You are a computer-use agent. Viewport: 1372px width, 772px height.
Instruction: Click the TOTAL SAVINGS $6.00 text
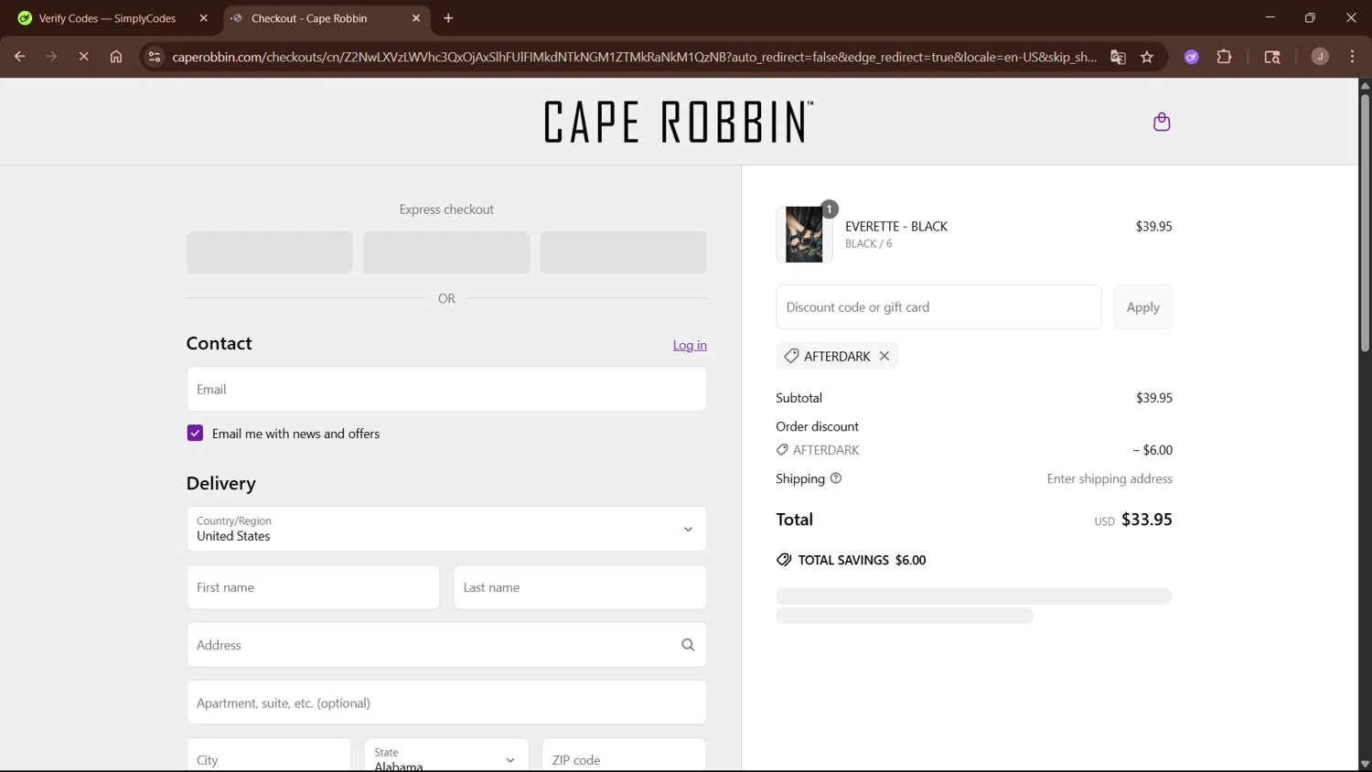tap(862, 560)
